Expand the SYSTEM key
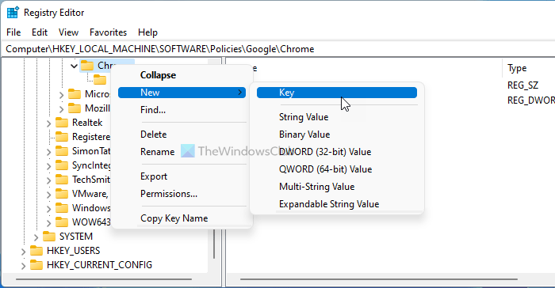 pos(36,237)
